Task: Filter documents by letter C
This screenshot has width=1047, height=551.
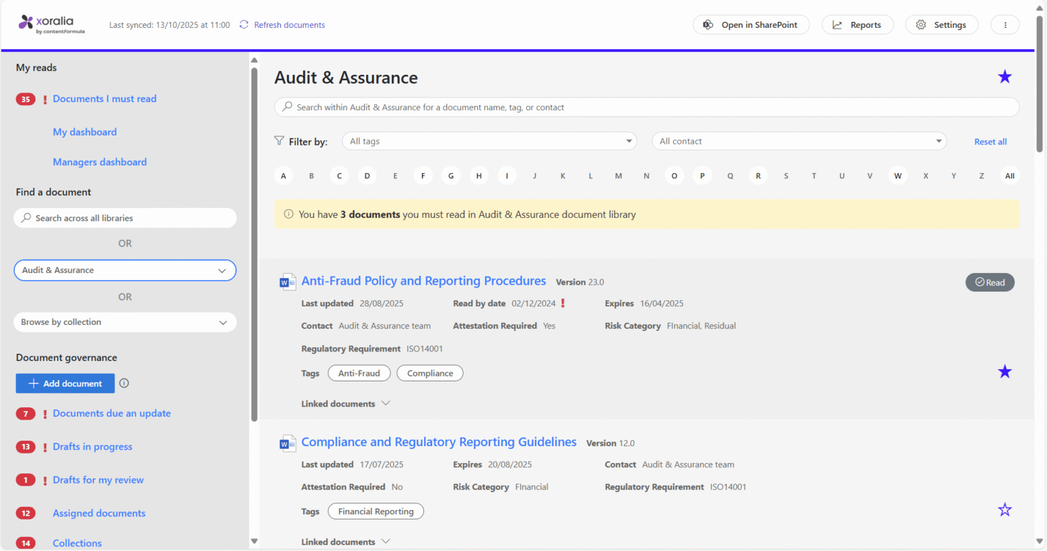Action: pos(339,176)
